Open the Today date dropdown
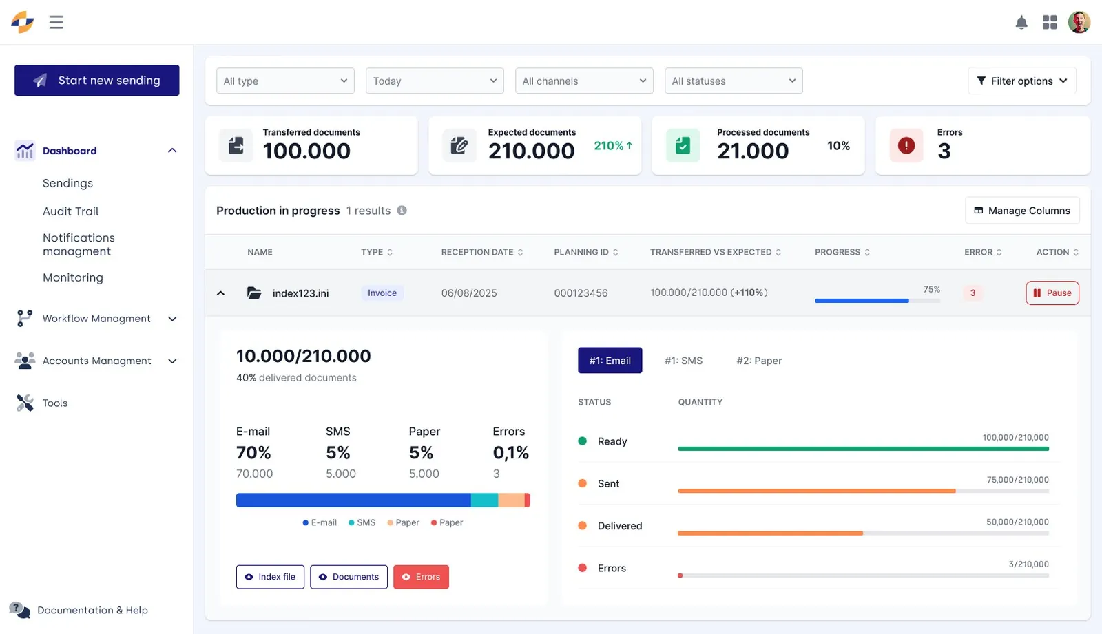This screenshot has width=1102, height=634. tap(435, 81)
